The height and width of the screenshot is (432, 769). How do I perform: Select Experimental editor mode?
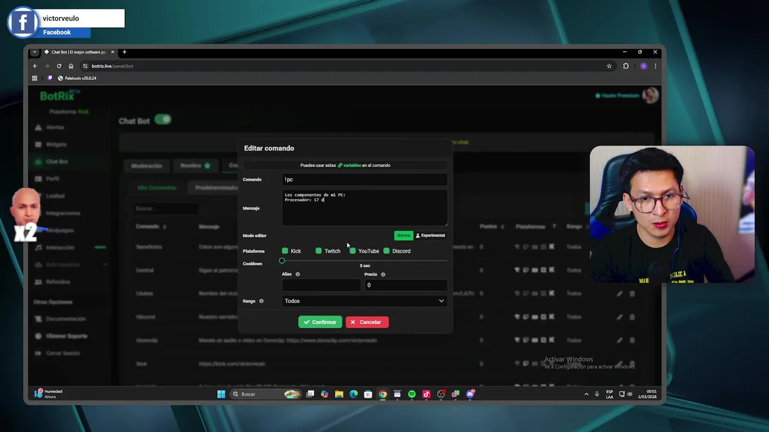(x=430, y=235)
